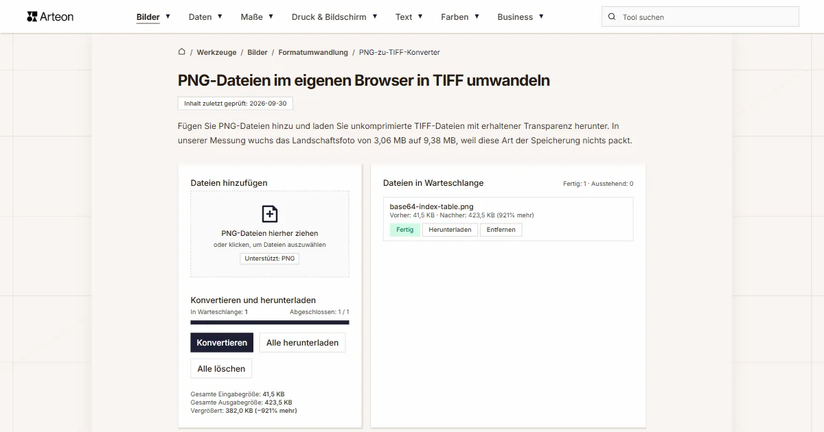Screen dimensions: 824x432
Task: Expand the Bilder dropdown arrow
Action: pyautogui.click(x=168, y=16)
